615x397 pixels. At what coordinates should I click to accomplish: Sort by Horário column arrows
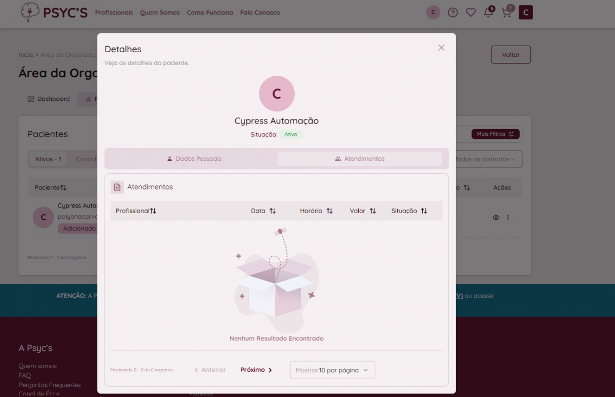(330, 211)
